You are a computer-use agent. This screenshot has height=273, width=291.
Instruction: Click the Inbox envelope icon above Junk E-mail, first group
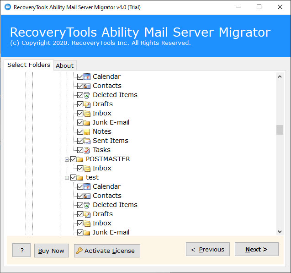87,113
